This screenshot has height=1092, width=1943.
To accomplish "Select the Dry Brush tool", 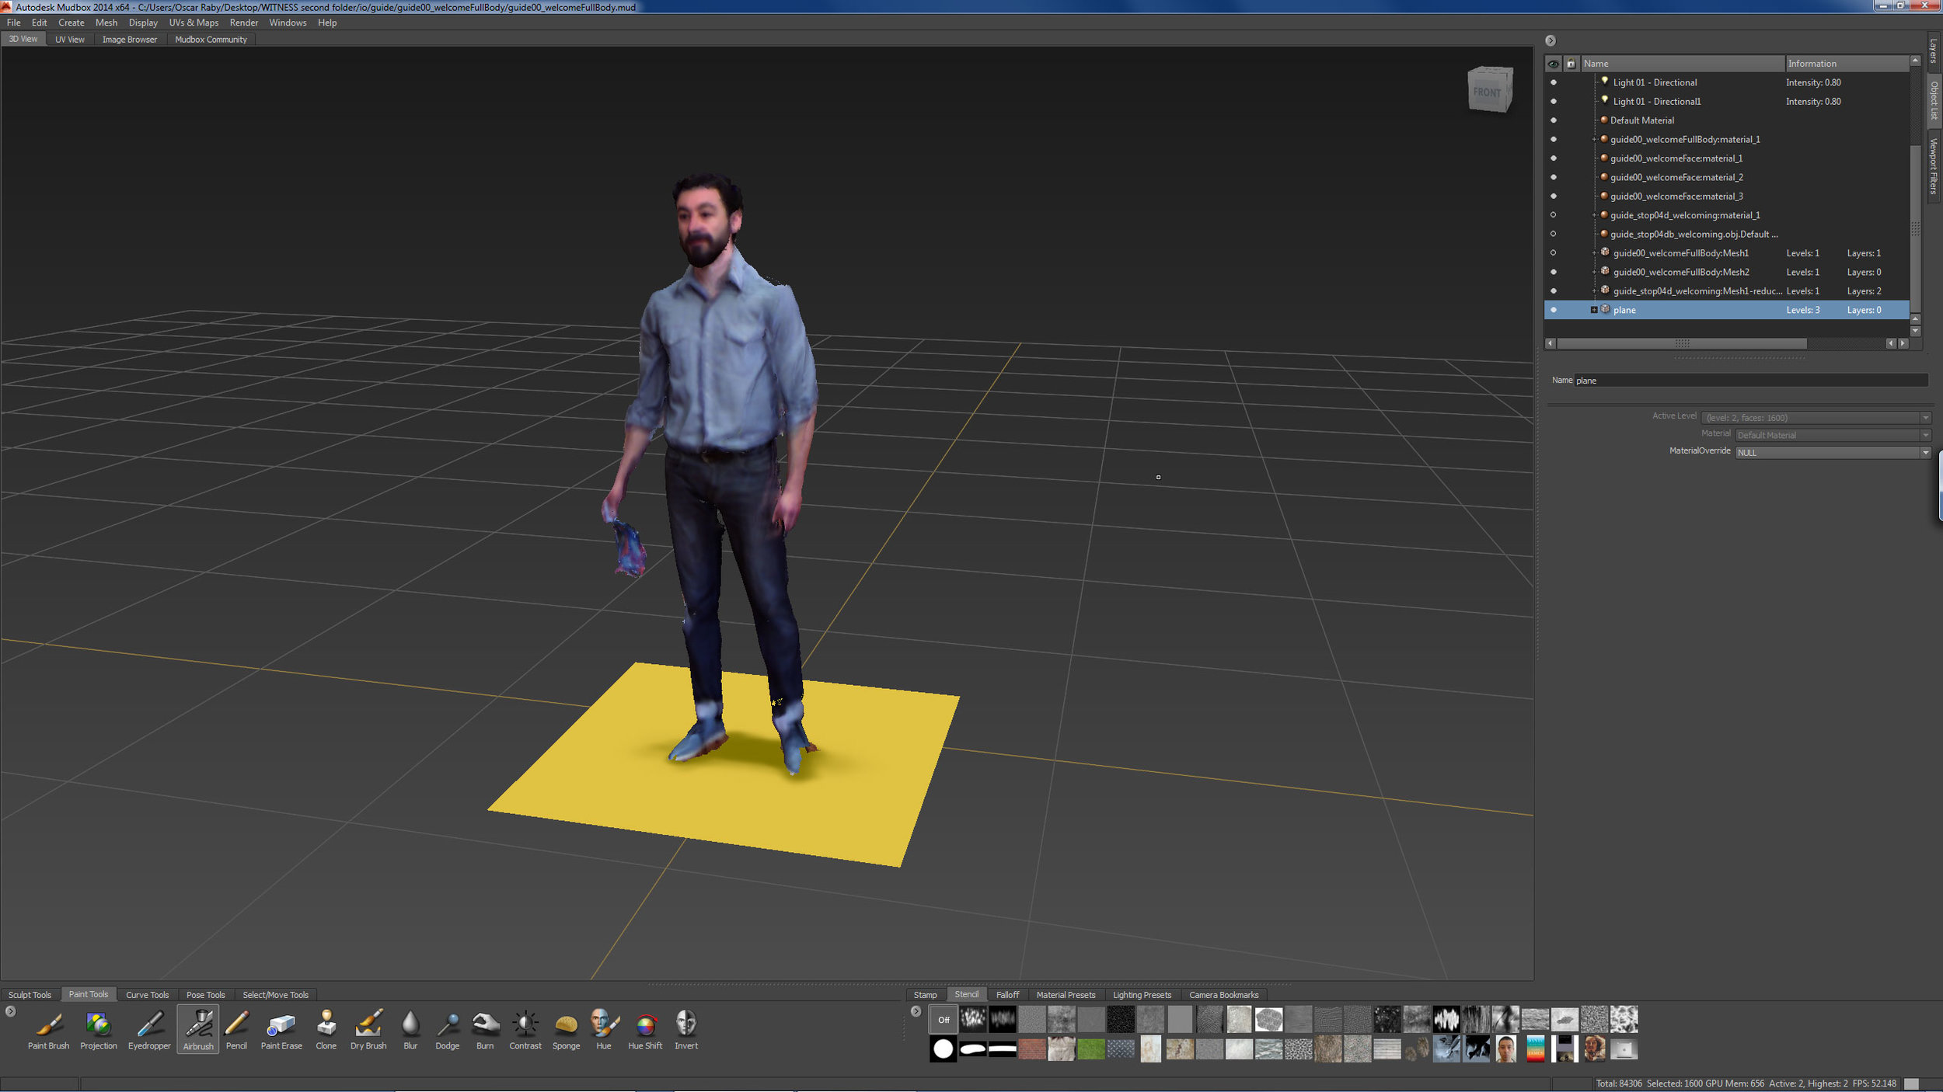I will (x=368, y=1030).
